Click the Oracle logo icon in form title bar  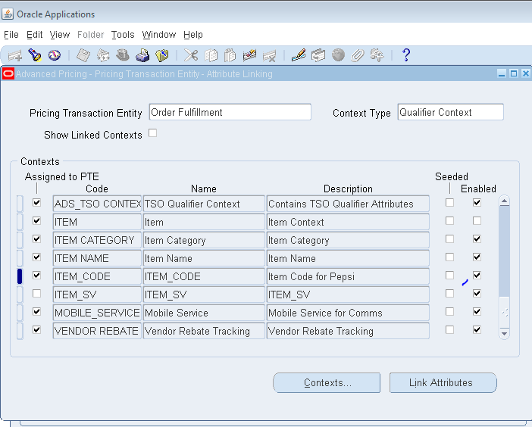(x=8, y=74)
